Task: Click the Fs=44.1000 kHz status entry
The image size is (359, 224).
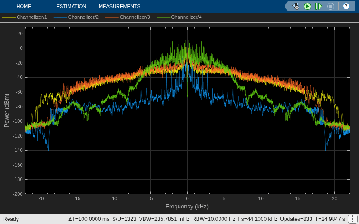Action: click(258, 219)
